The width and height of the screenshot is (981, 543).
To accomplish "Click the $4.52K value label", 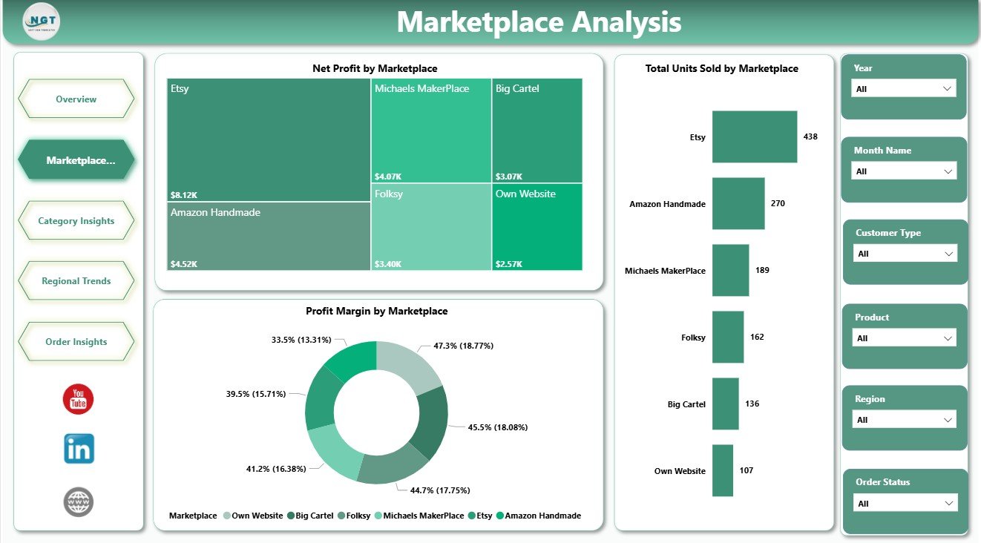I will (x=184, y=263).
